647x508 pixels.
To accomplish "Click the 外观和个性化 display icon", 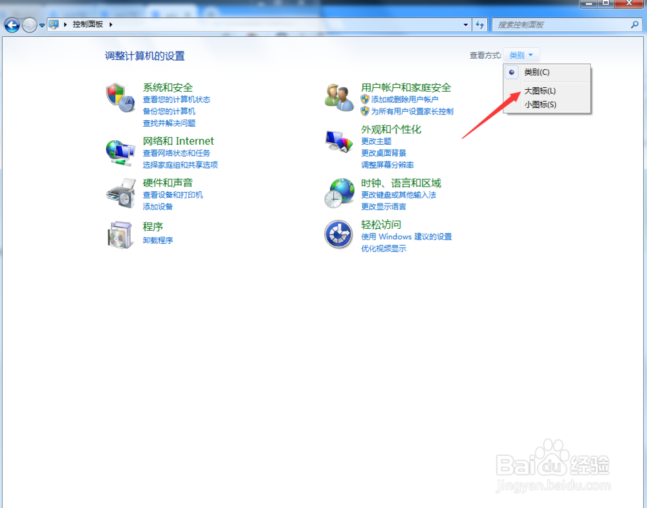I will coord(339,142).
